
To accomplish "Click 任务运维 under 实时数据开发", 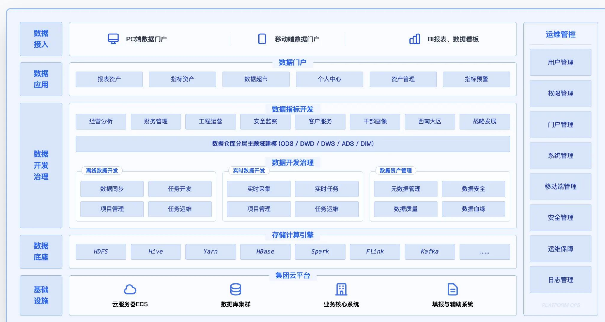I will click(327, 209).
